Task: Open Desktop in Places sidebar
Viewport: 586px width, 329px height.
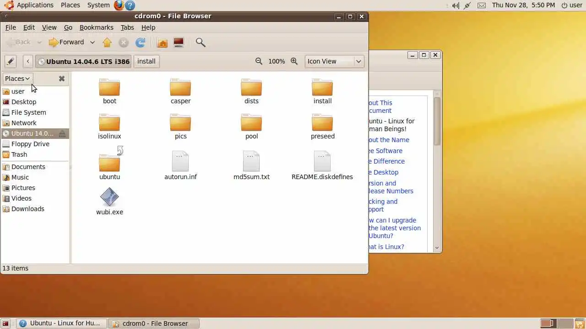Action: (x=35, y=102)
